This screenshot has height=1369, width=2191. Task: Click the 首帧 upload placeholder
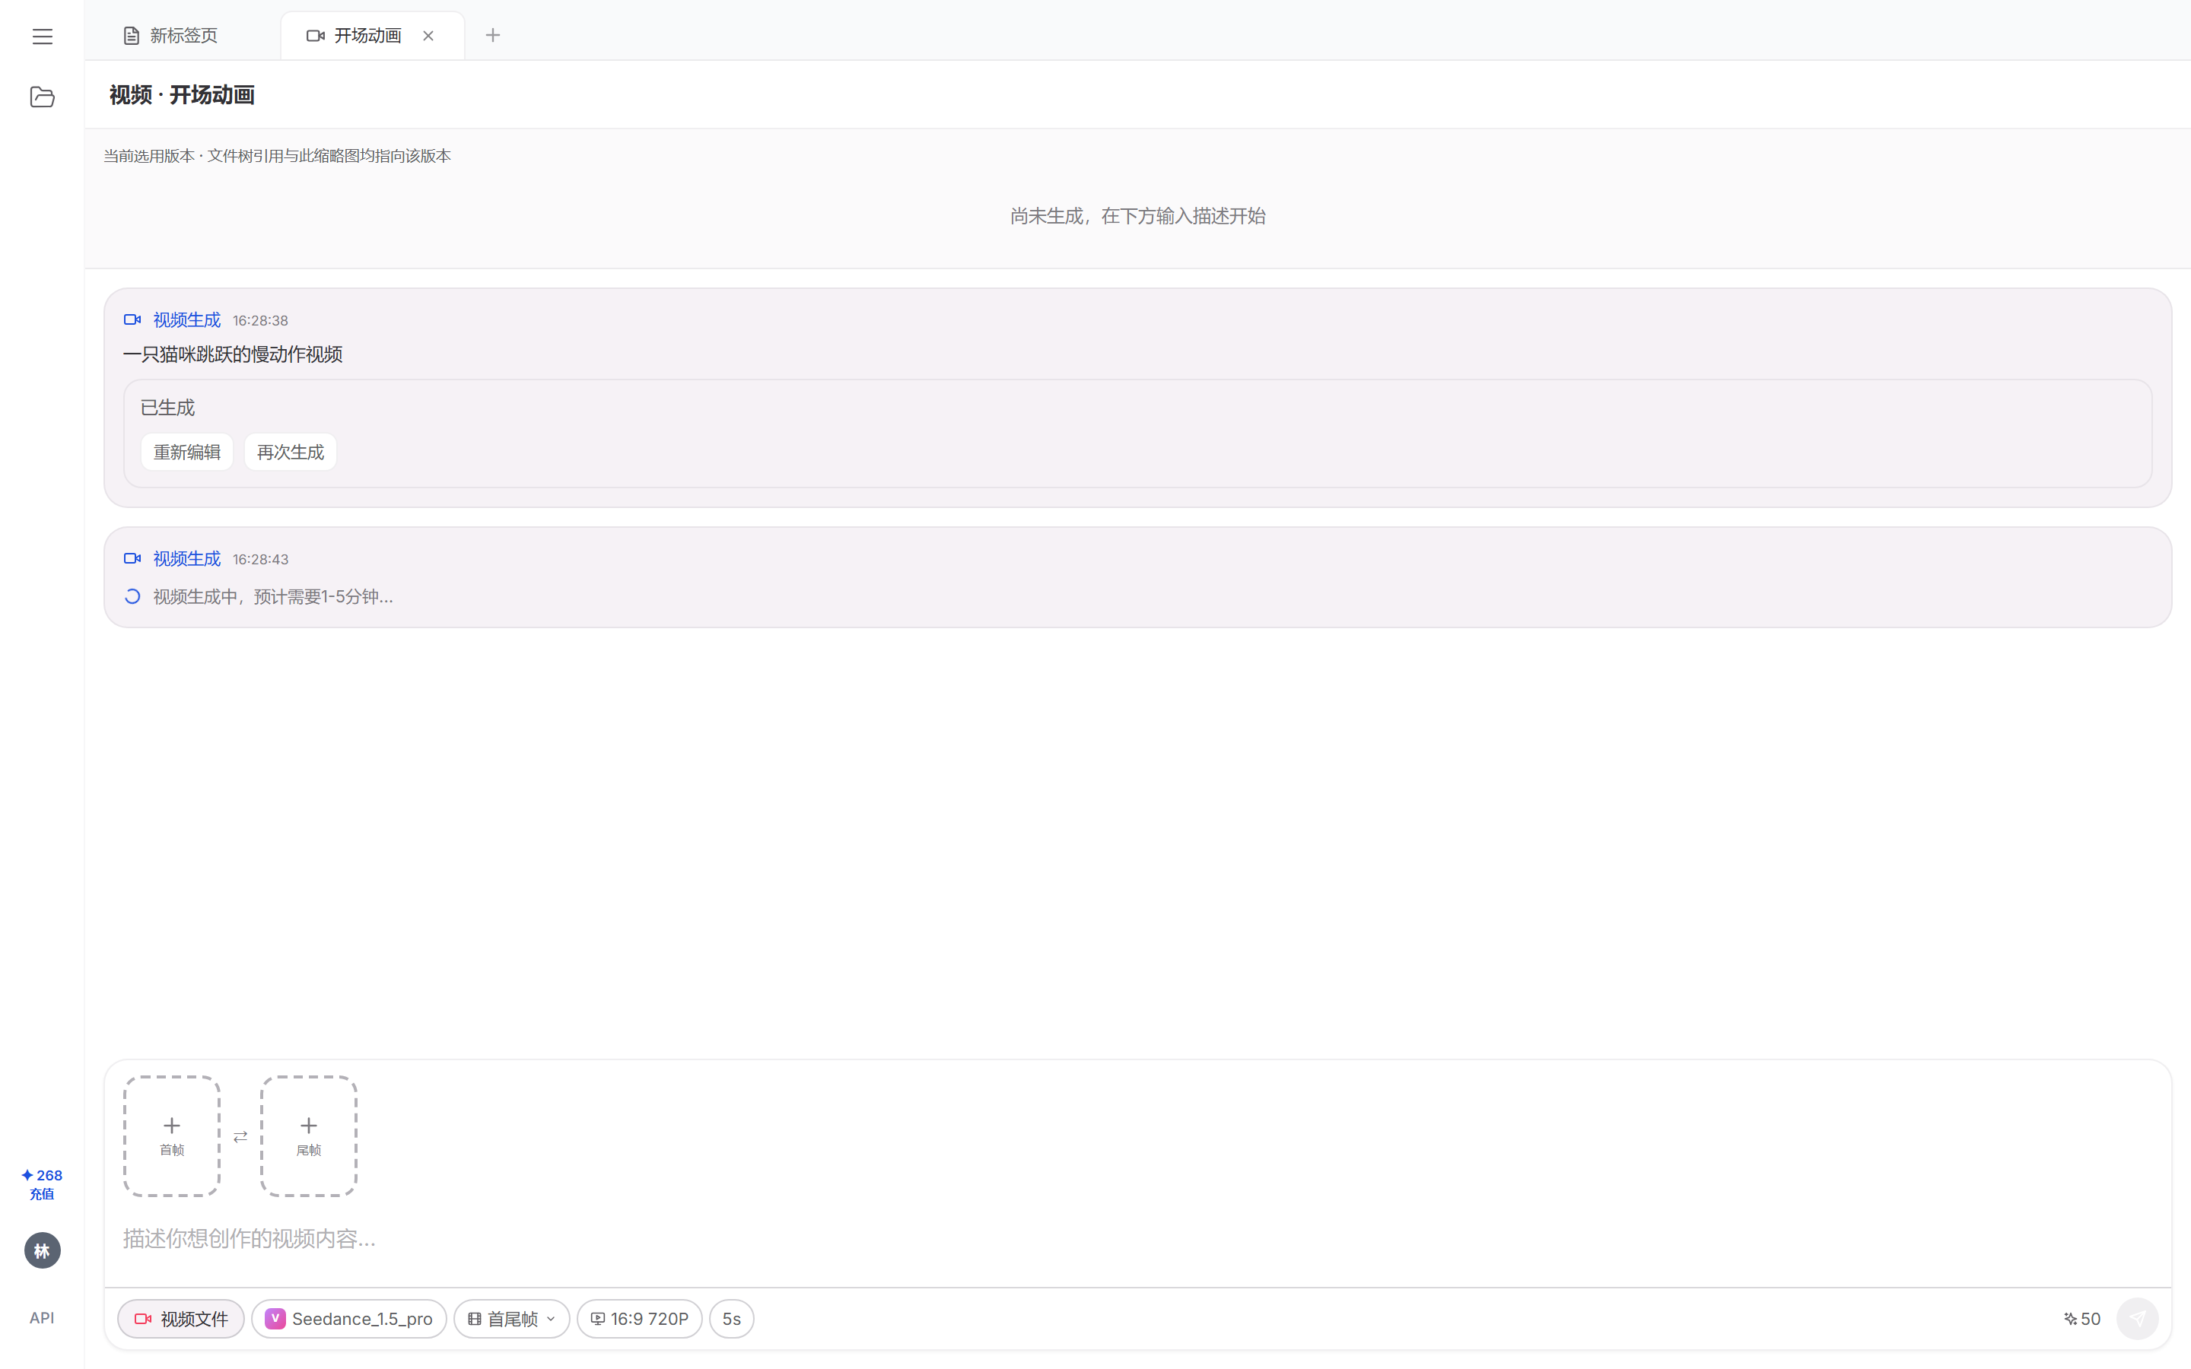point(172,1136)
